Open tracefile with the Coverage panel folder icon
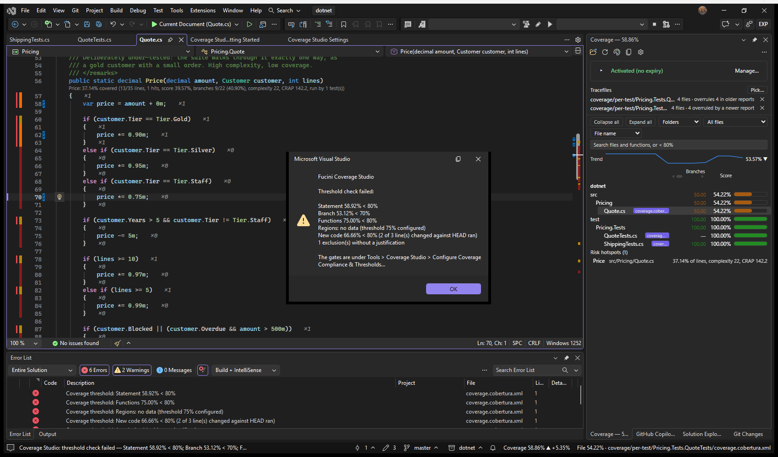 click(x=594, y=52)
